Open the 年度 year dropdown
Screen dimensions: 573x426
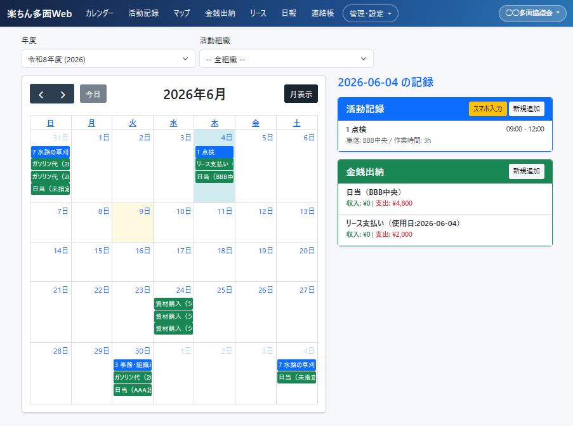click(109, 59)
